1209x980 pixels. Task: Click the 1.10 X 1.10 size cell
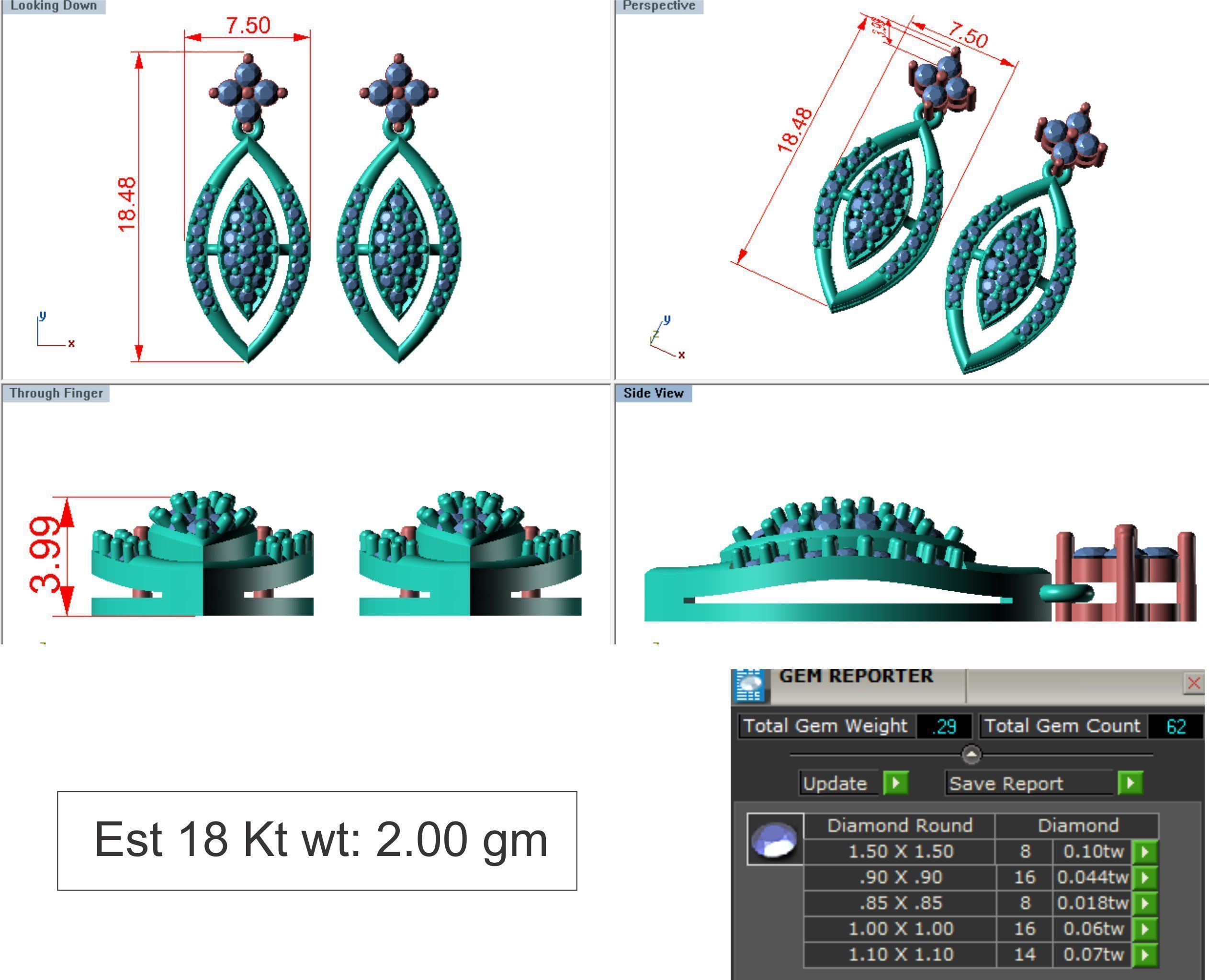(x=900, y=955)
